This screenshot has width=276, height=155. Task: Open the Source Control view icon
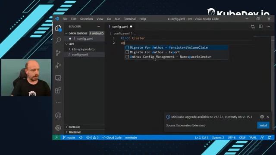58,53
